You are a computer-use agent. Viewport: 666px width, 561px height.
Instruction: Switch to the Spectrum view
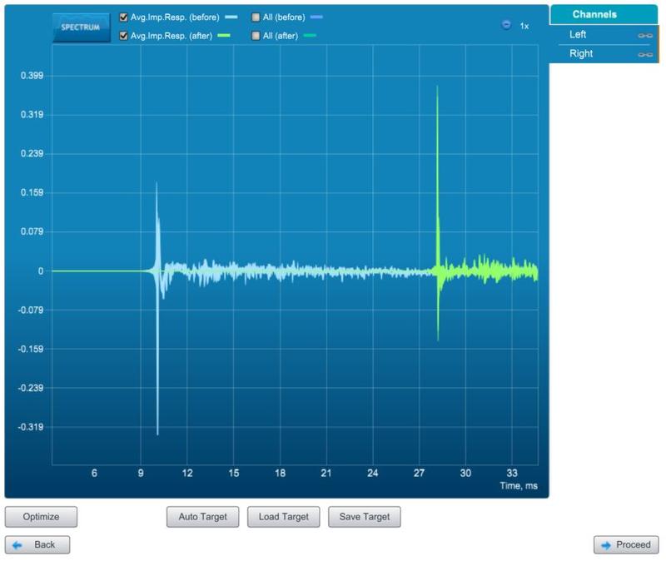81,27
